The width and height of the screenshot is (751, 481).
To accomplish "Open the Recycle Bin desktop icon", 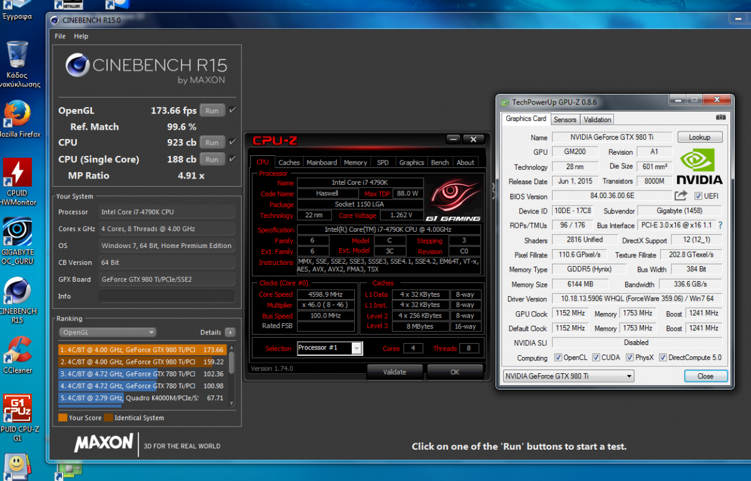I will coord(18,63).
